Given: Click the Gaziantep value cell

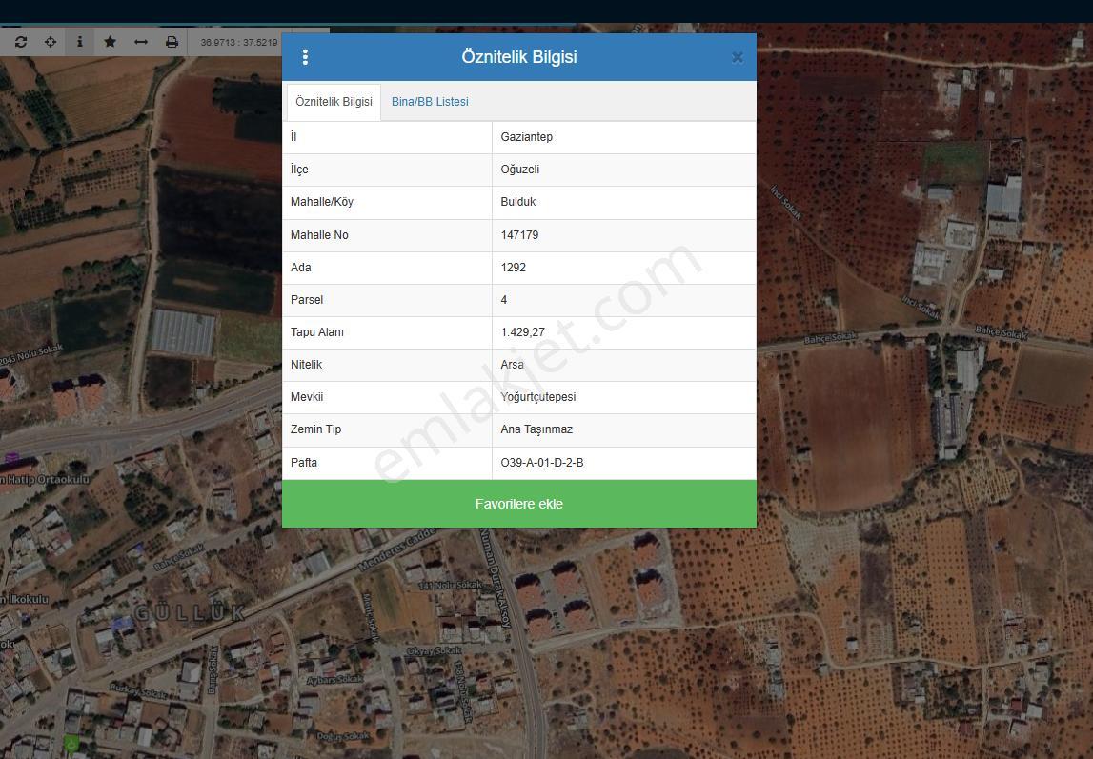Looking at the screenshot, I should [624, 137].
